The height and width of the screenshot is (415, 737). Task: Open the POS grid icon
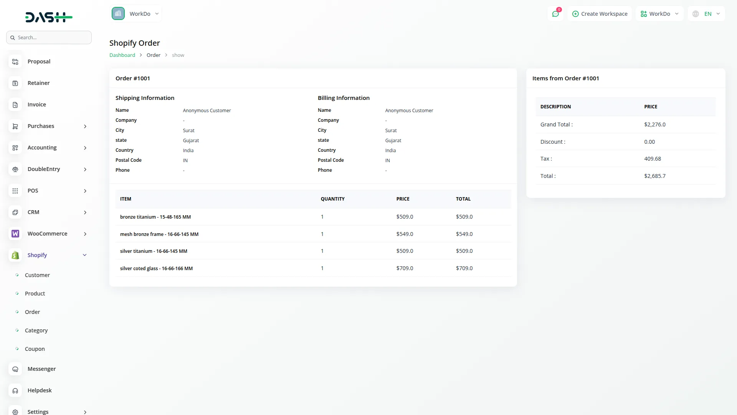coord(15,191)
